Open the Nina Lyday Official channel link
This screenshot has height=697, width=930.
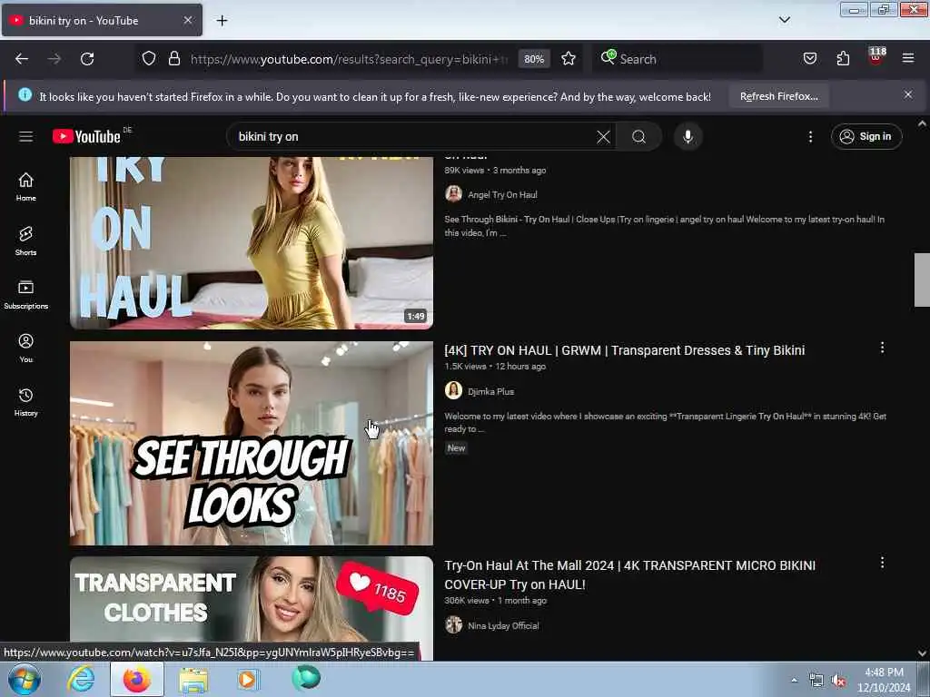tap(503, 625)
